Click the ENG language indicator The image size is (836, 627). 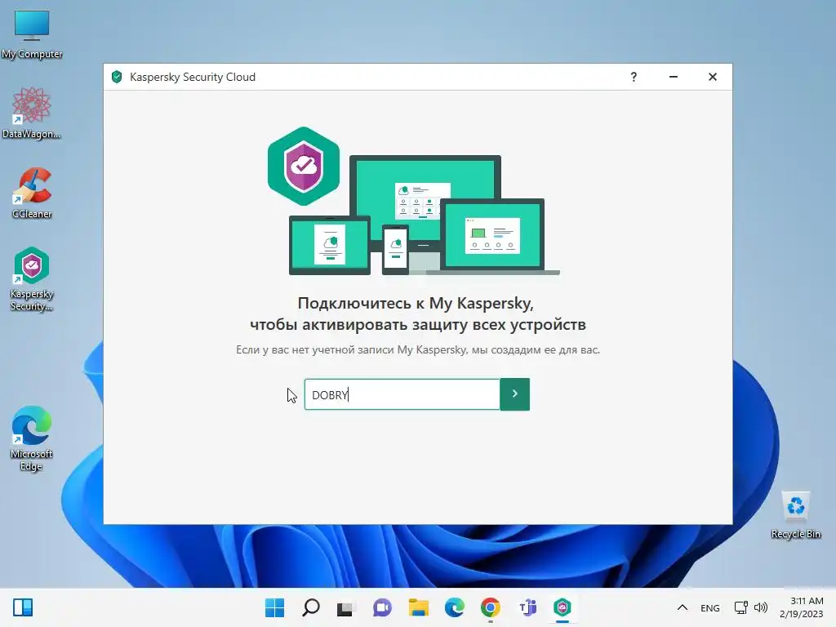[709, 607]
